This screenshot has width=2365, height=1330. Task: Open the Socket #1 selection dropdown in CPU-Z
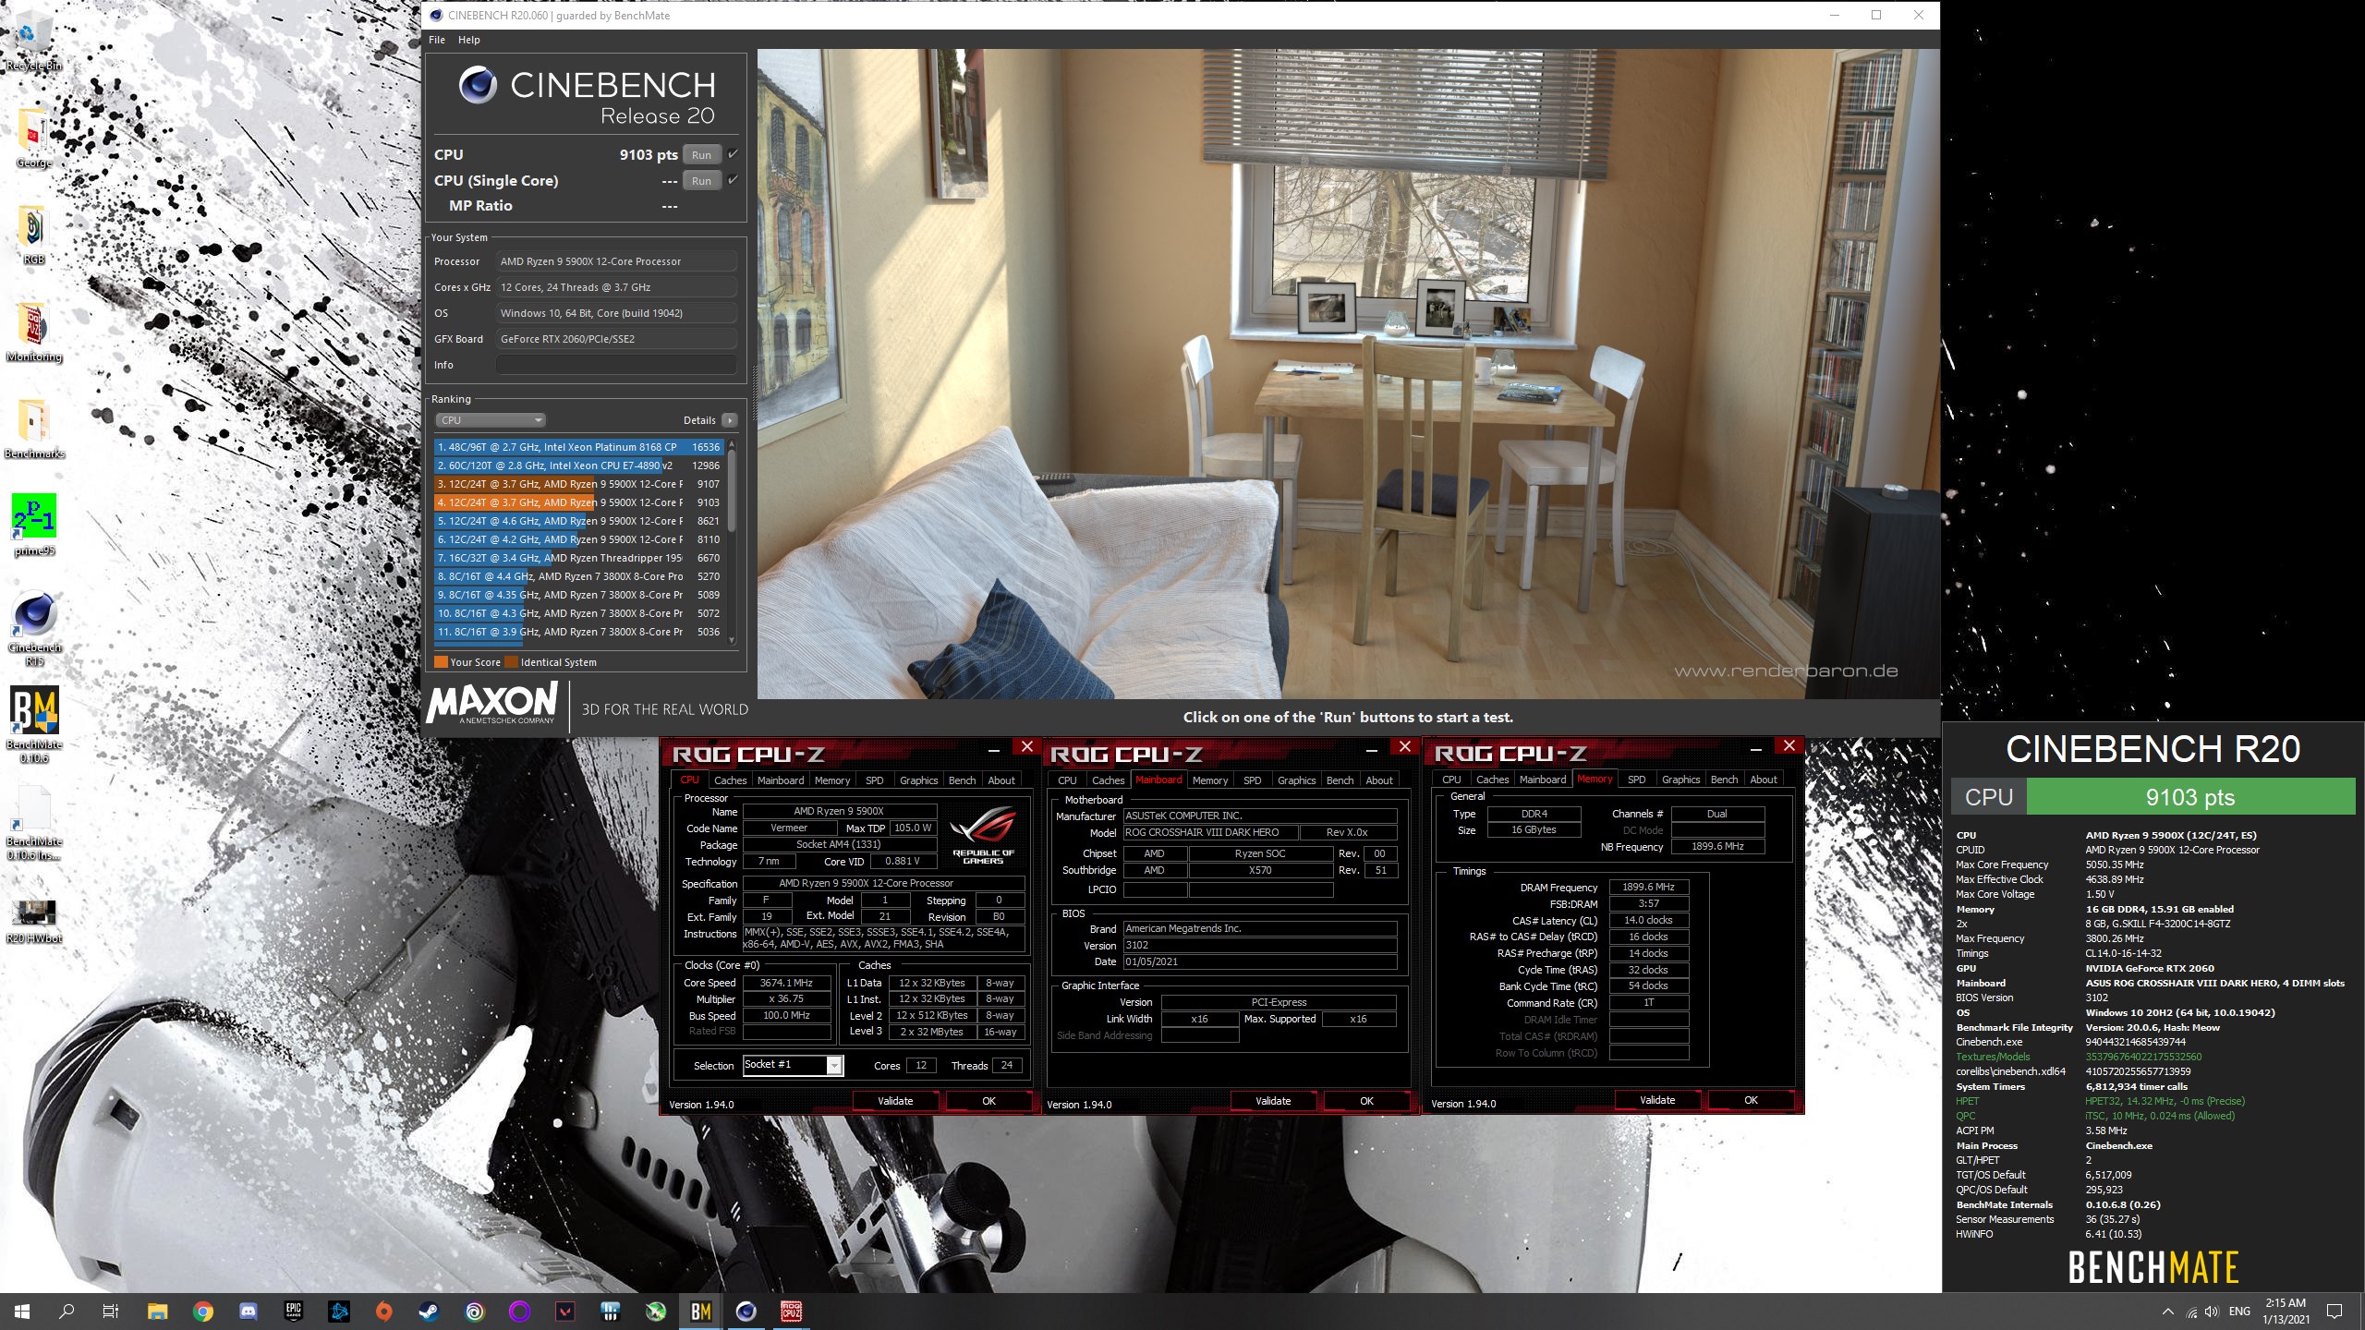794,1065
